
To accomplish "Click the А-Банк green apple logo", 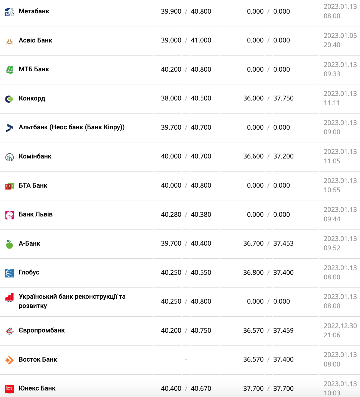I will 10,244.
